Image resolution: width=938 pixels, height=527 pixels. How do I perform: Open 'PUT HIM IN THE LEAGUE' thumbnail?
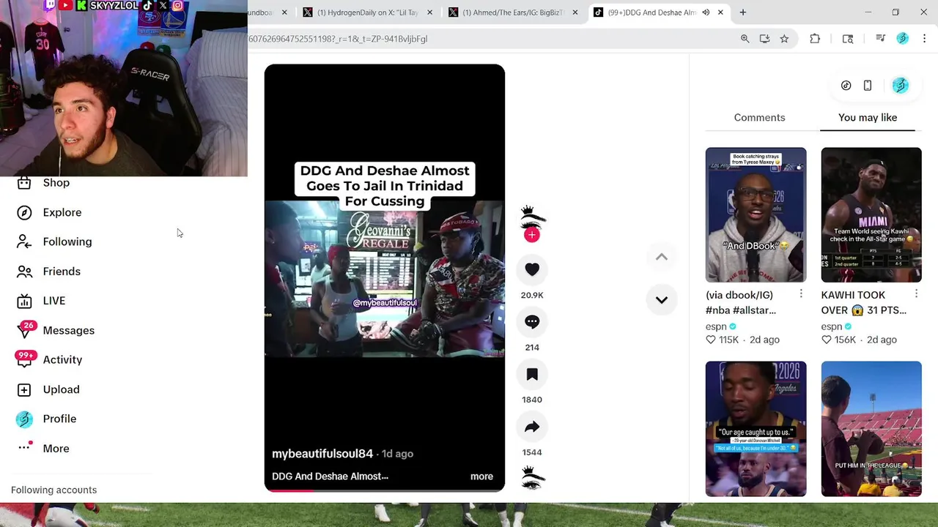pos(871,429)
